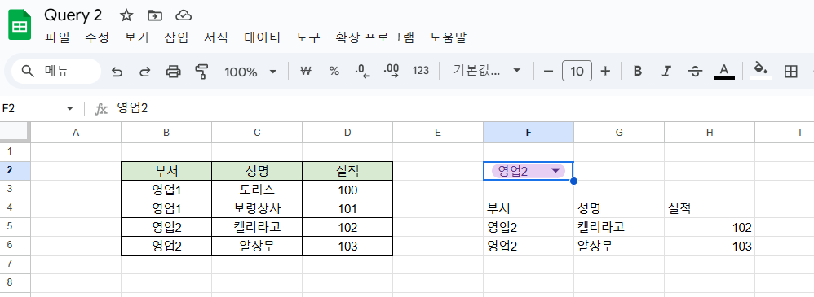Open the 삽입 menu
This screenshot has width=814, height=297.
point(176,37)
